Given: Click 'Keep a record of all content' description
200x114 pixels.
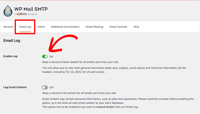Looking at the screenshot, I should 79,93.
